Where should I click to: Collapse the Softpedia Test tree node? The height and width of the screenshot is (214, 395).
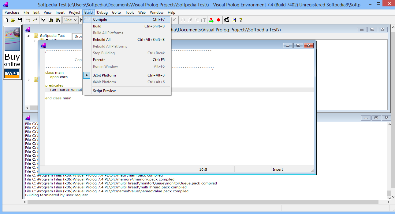coord(29,36)
